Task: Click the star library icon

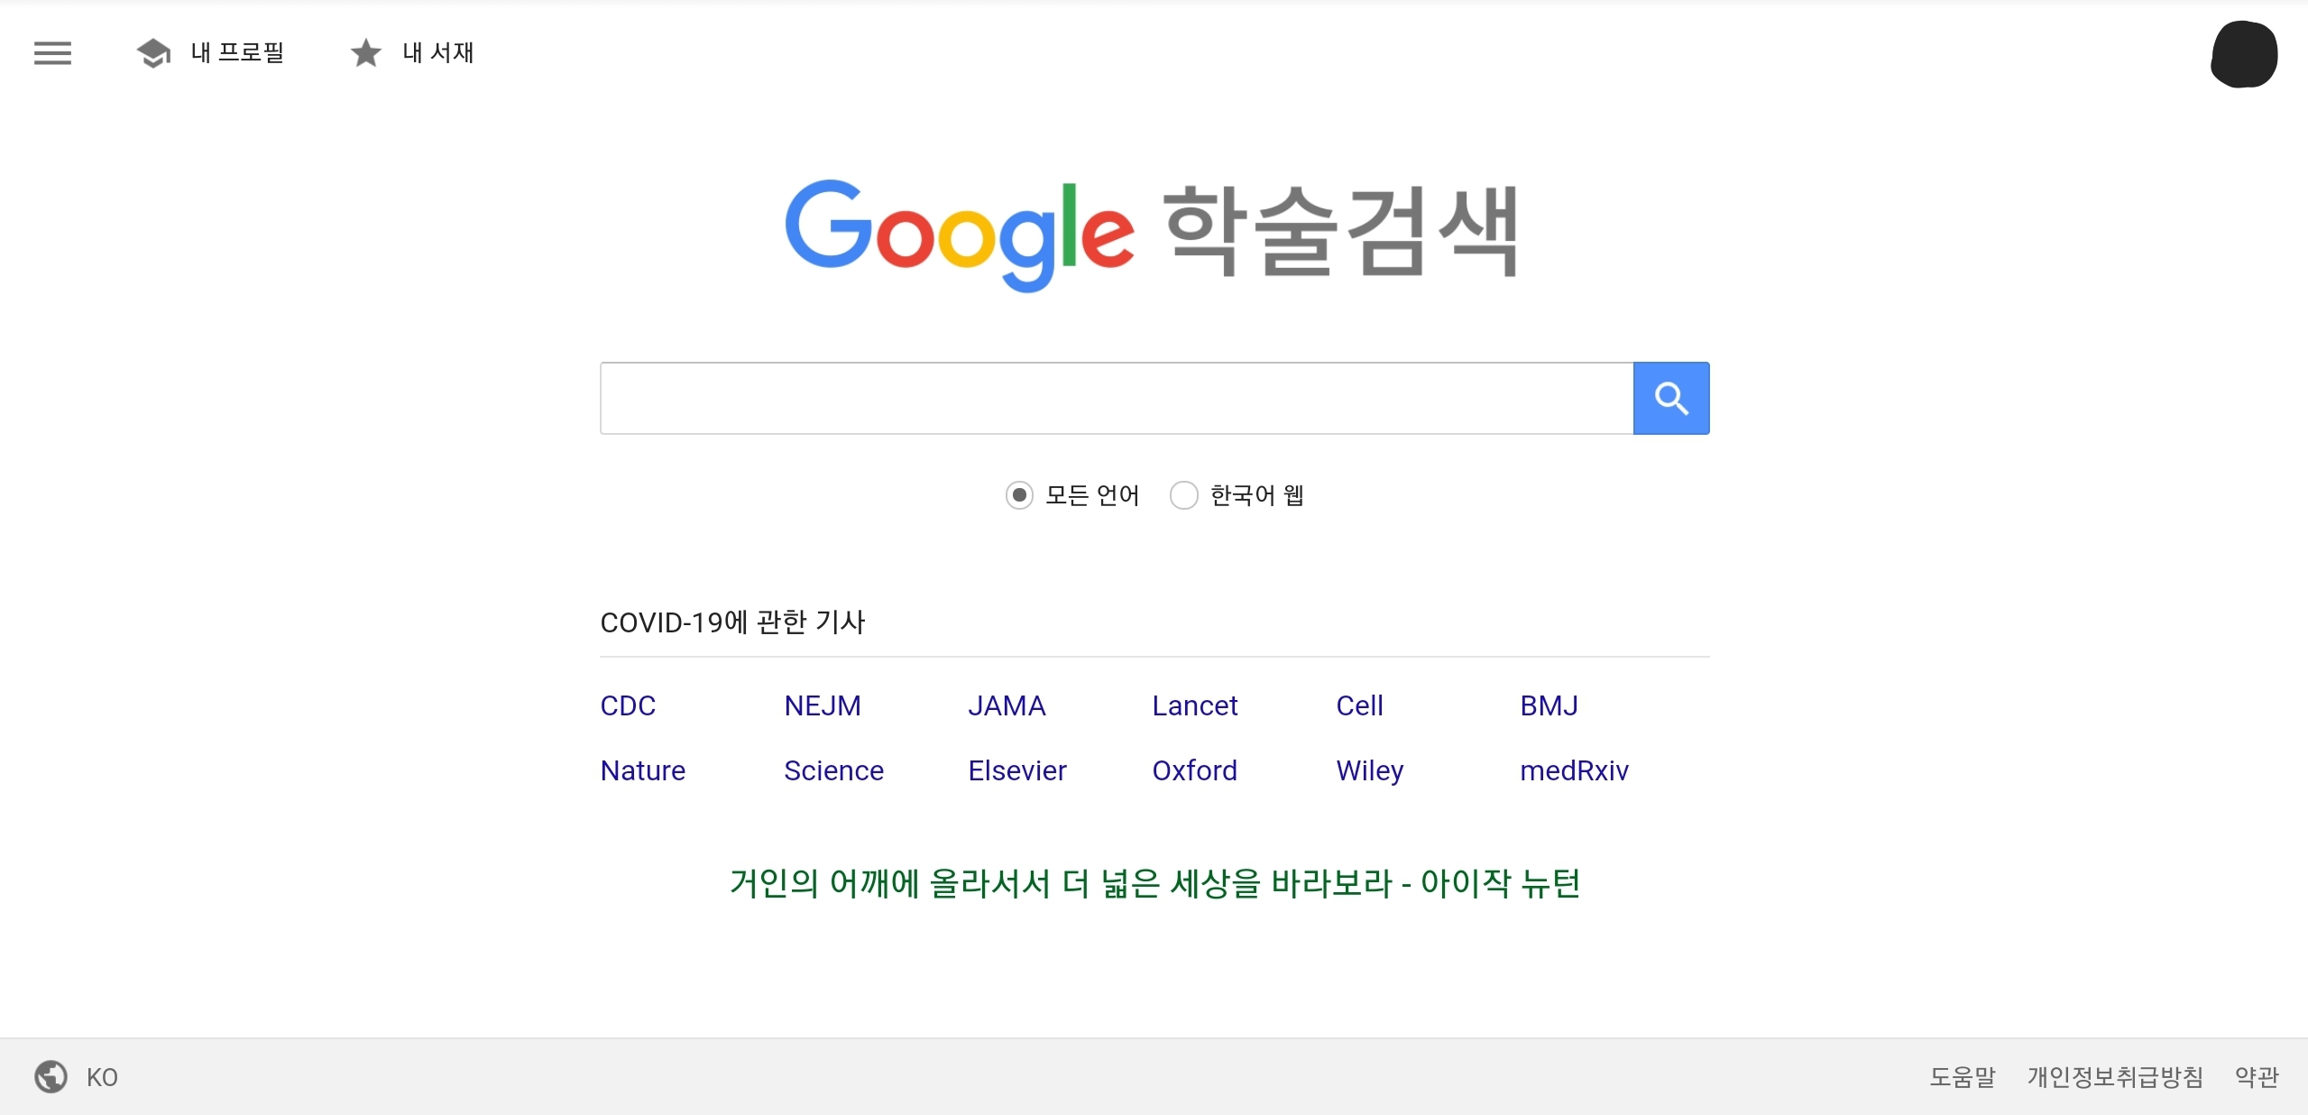Action: click(365, 53)
